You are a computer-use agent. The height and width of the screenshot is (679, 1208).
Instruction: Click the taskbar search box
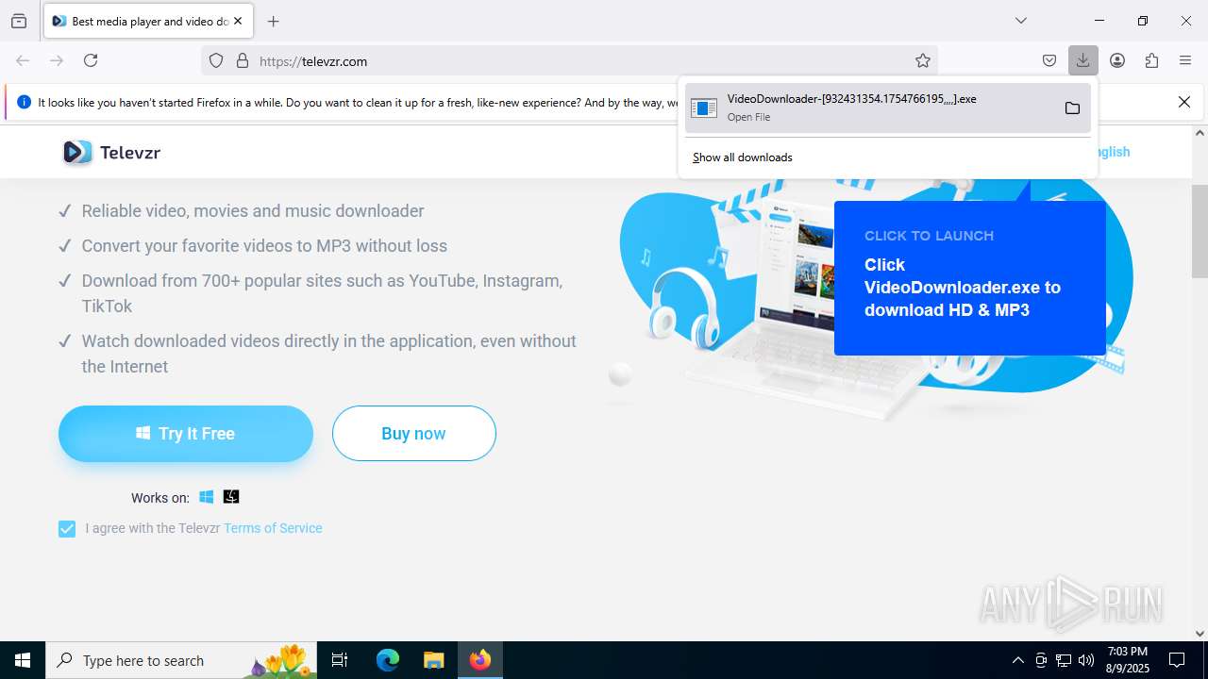click(x=181, y=660)
